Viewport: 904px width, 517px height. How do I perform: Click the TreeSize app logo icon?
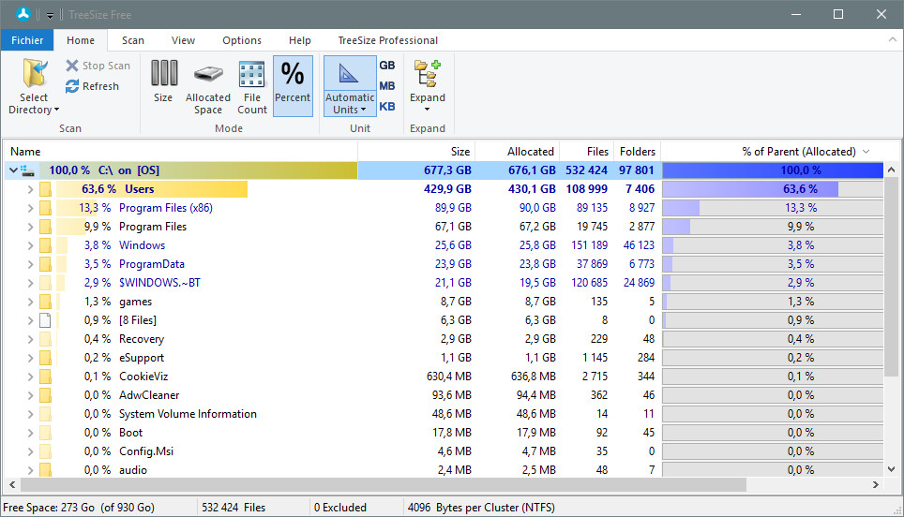tap(23, 14)
